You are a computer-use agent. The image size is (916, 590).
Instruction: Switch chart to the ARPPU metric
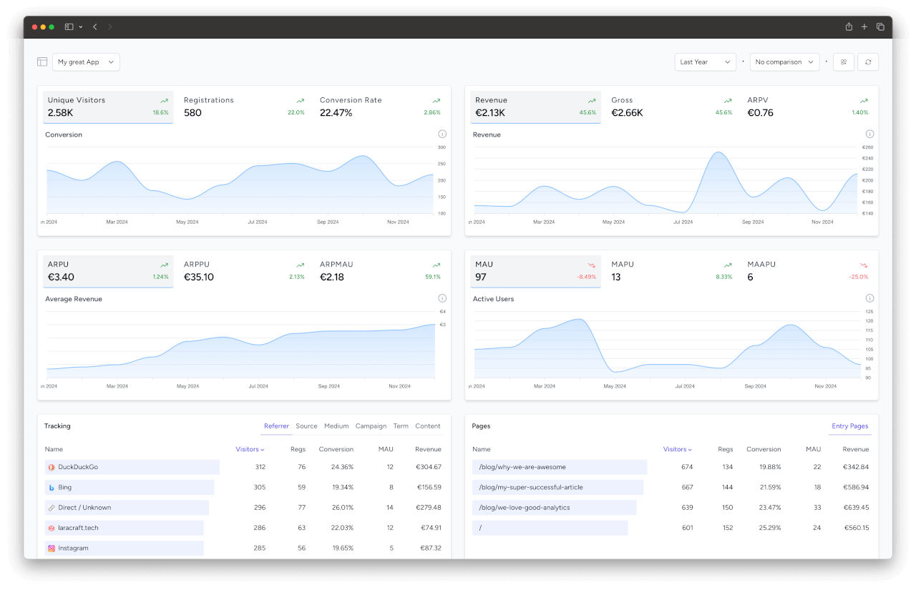[x=243, y=271]
